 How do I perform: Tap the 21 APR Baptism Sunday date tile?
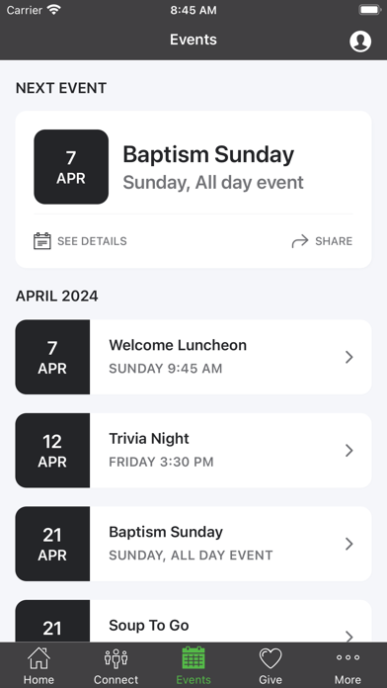(x=52, y=544)
